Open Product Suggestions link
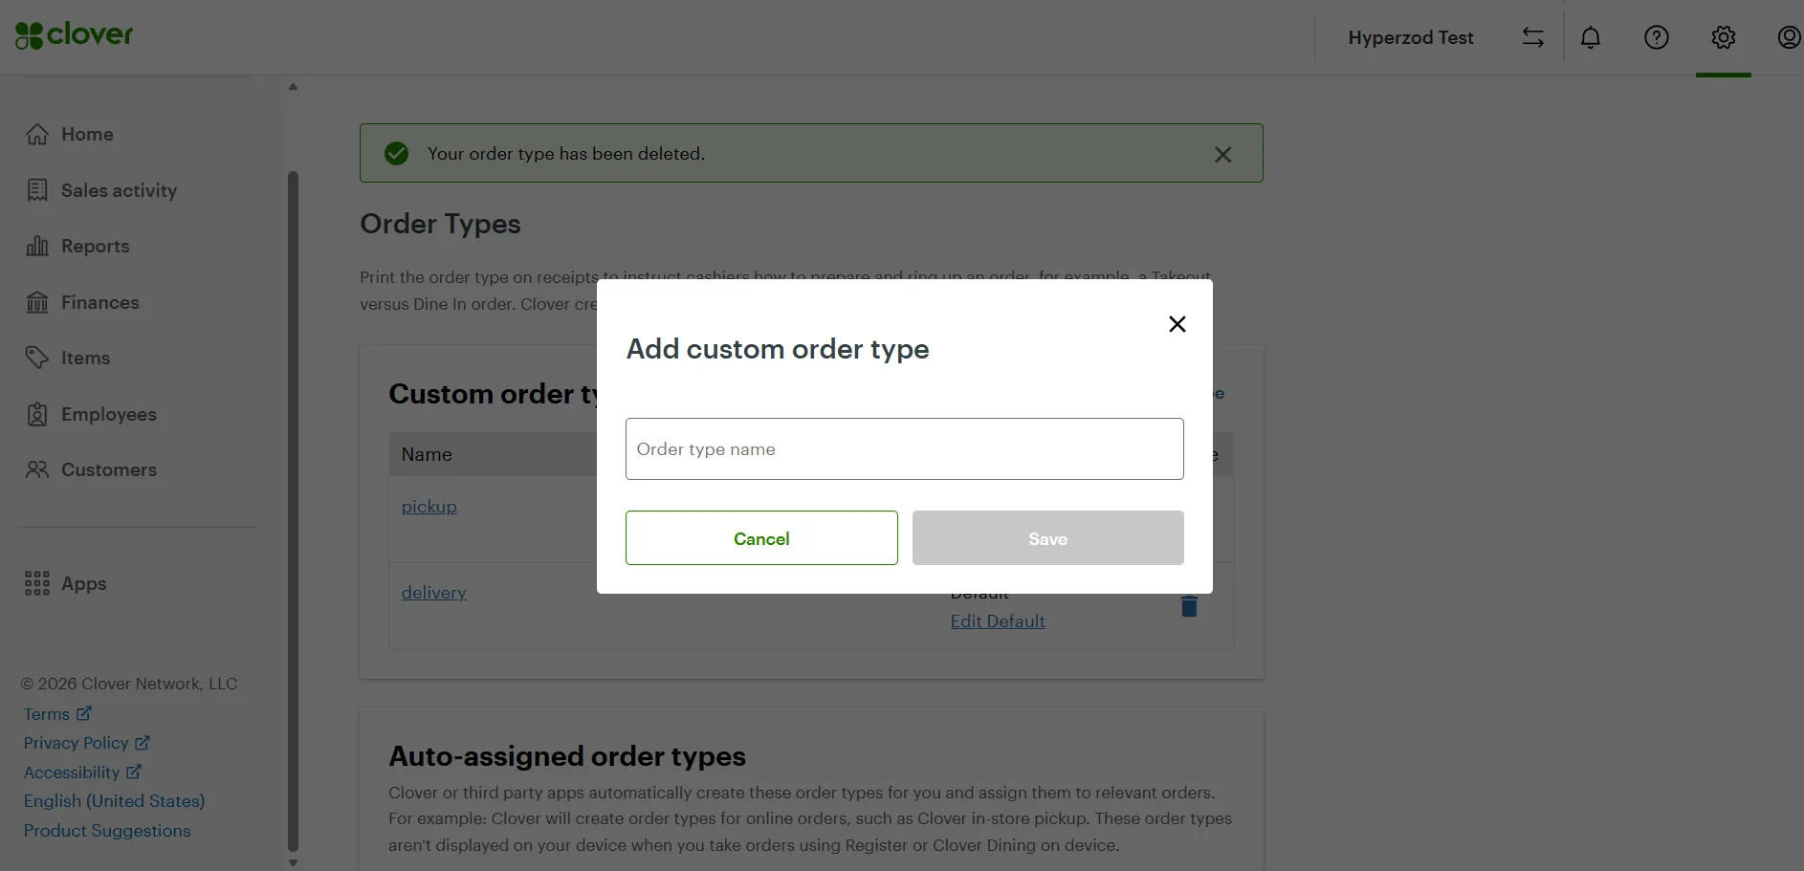The image size is (1804, 871). 107,831
